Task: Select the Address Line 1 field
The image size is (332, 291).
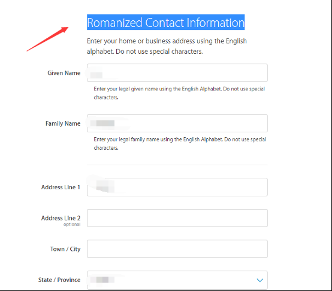Action: (x=177, y=187)
